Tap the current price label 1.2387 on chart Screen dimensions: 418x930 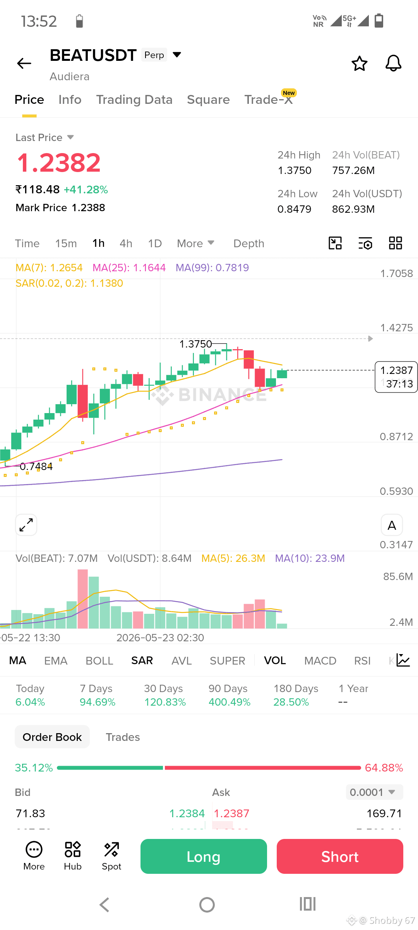click(x=396, y=377)
